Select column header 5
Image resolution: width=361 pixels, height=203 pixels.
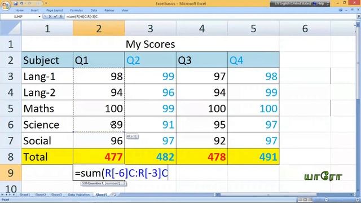coord(253,29)
